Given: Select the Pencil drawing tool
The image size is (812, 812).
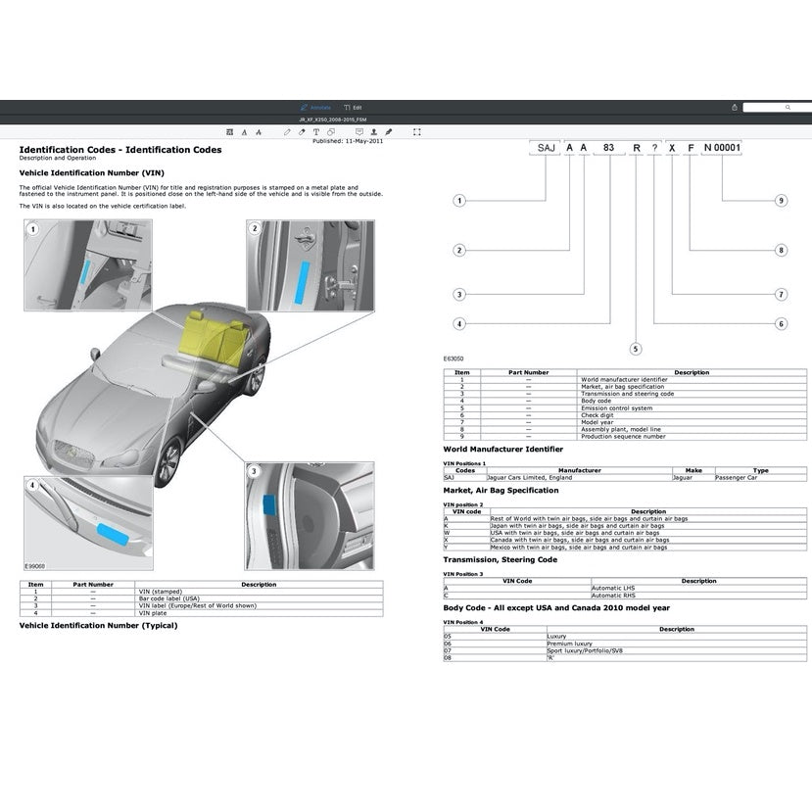Looking at the screenshot, I should (288, 132).
